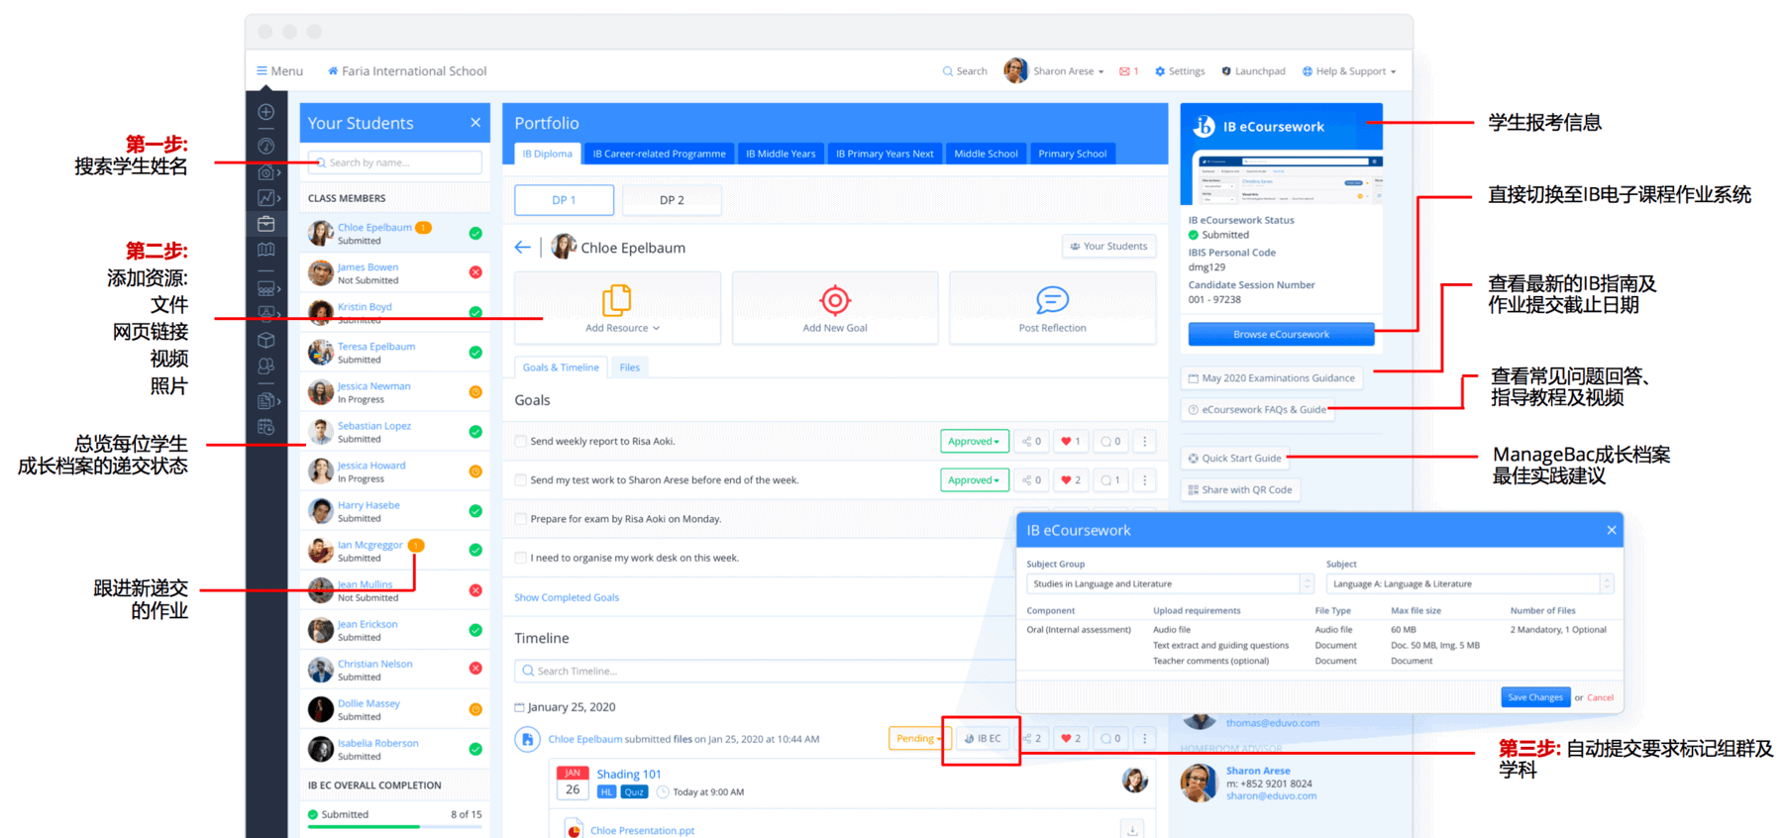Select the DP 1 button
Viewport: 1783px width, 838px height.
(564, 200)
